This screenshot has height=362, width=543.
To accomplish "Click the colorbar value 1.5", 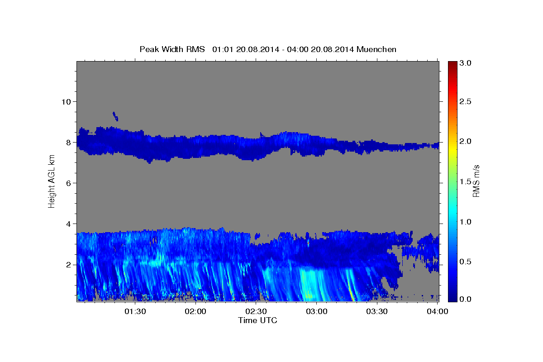I will [466, 181].
